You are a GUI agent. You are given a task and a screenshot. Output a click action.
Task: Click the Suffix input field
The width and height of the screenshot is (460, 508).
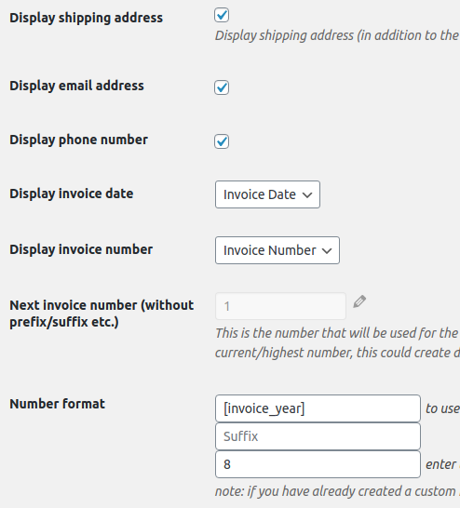pos(318,436)
